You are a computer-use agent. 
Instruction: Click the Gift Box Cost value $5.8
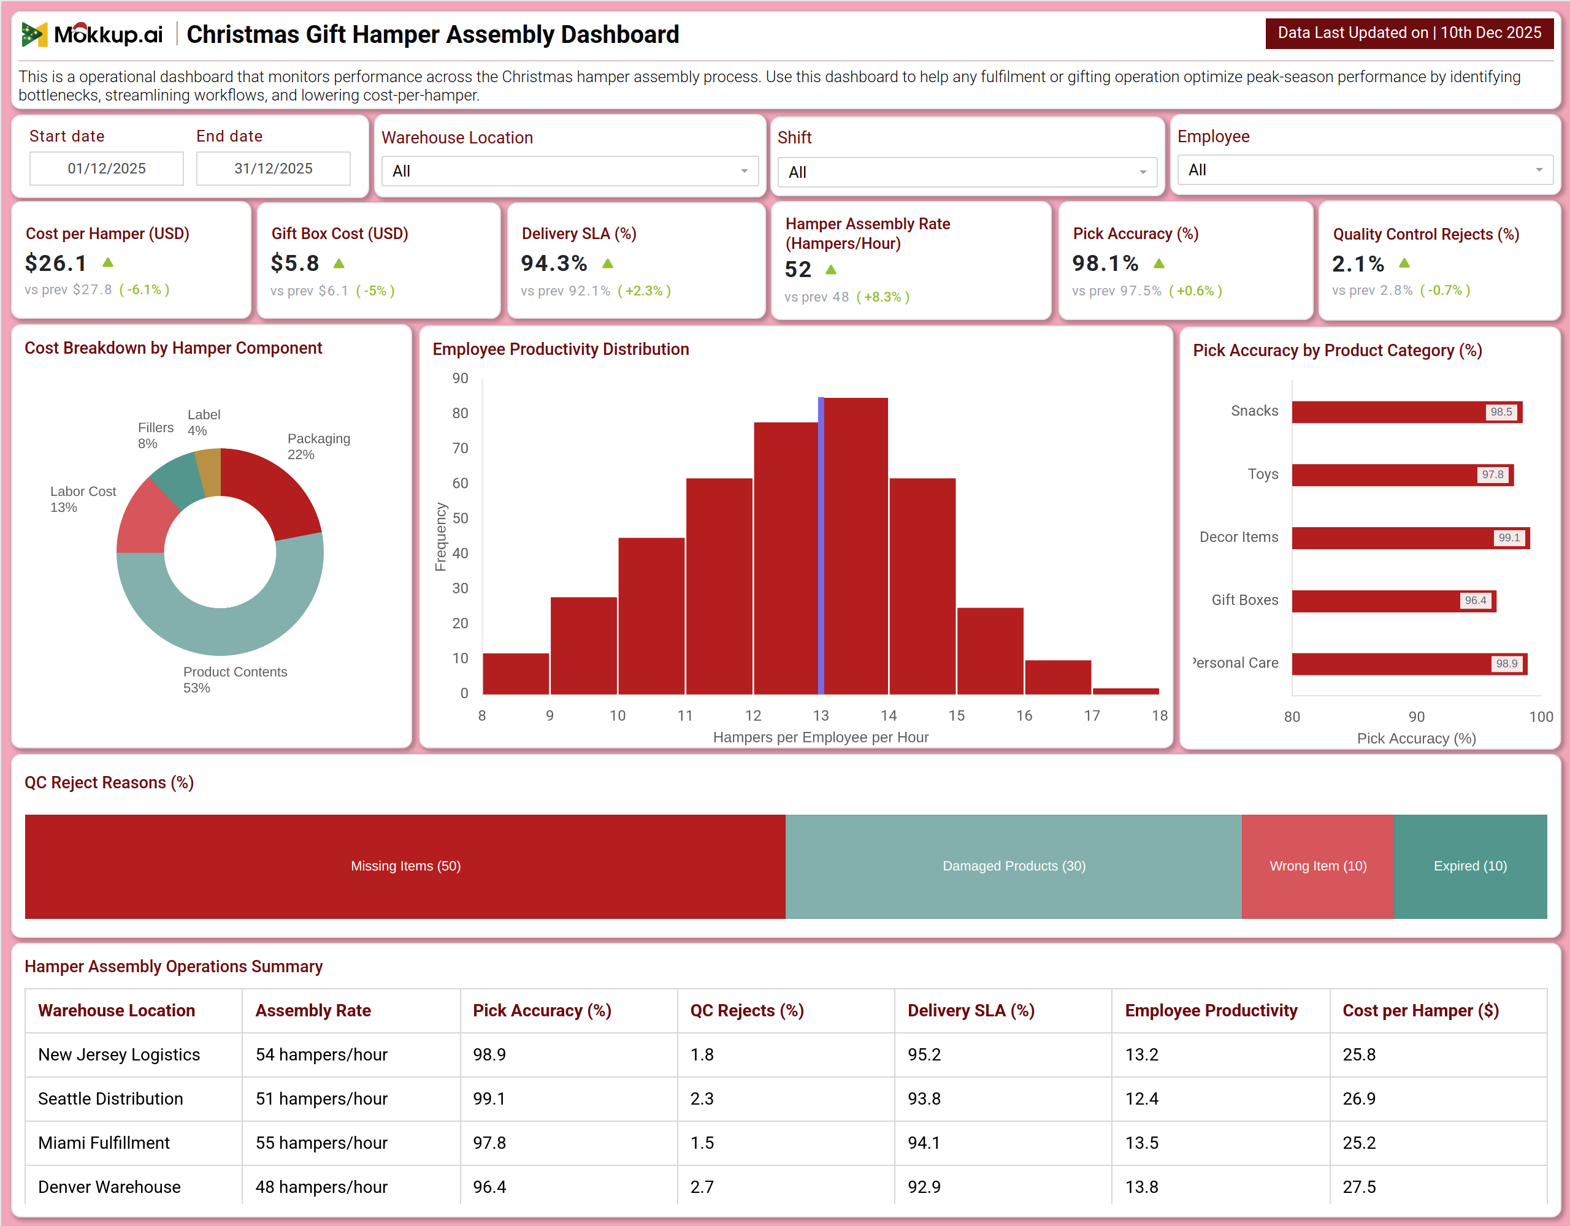point(295,263)
